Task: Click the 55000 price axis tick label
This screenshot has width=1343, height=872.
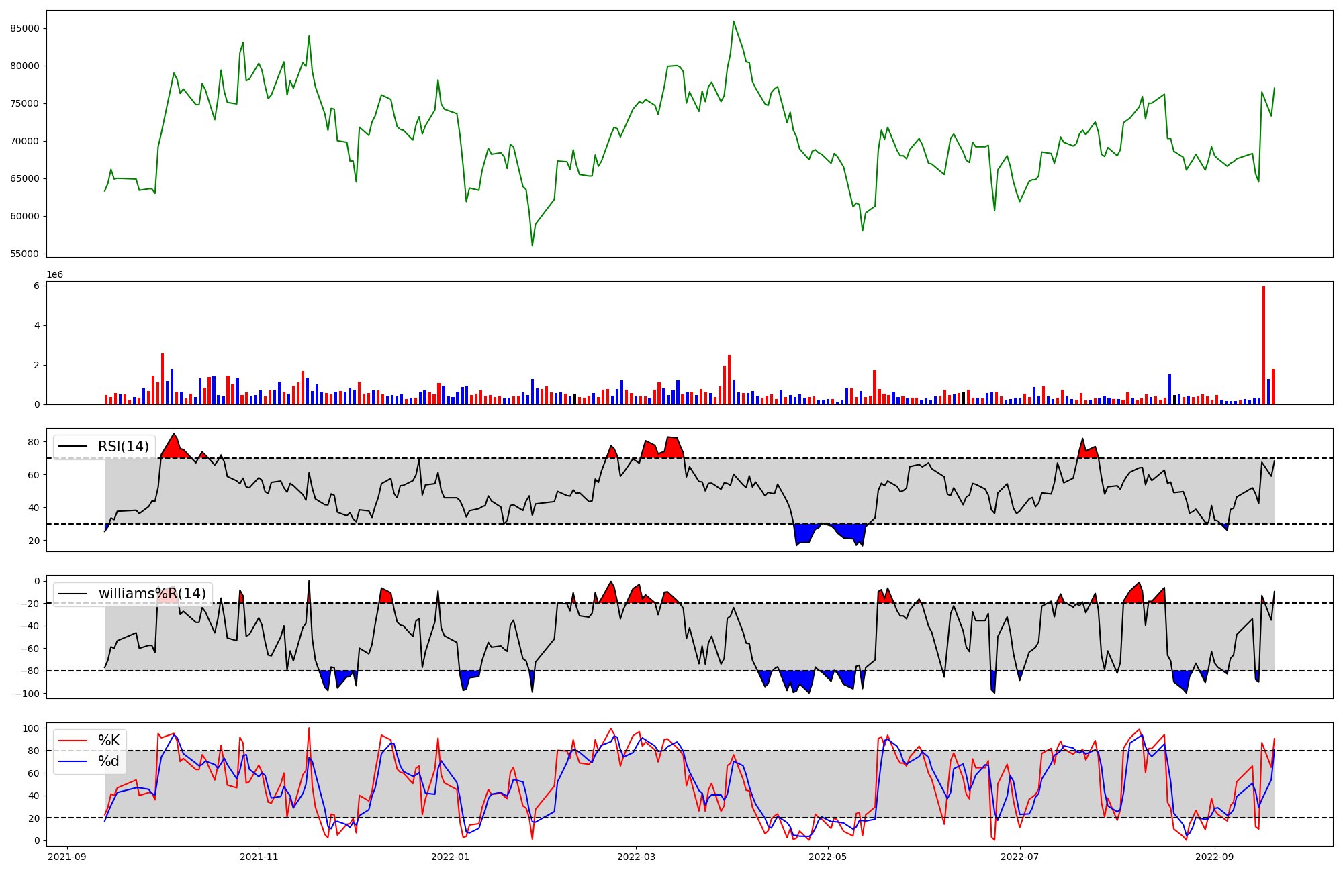Action: click(25, 254)
